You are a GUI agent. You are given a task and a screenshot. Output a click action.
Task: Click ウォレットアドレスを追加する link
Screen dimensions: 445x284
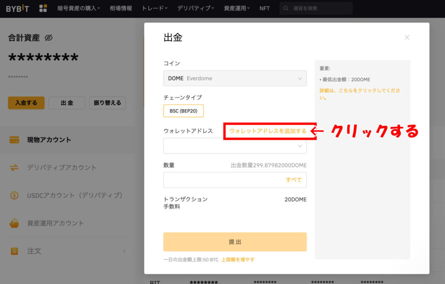pyautogui.click(x=268, y=131)
